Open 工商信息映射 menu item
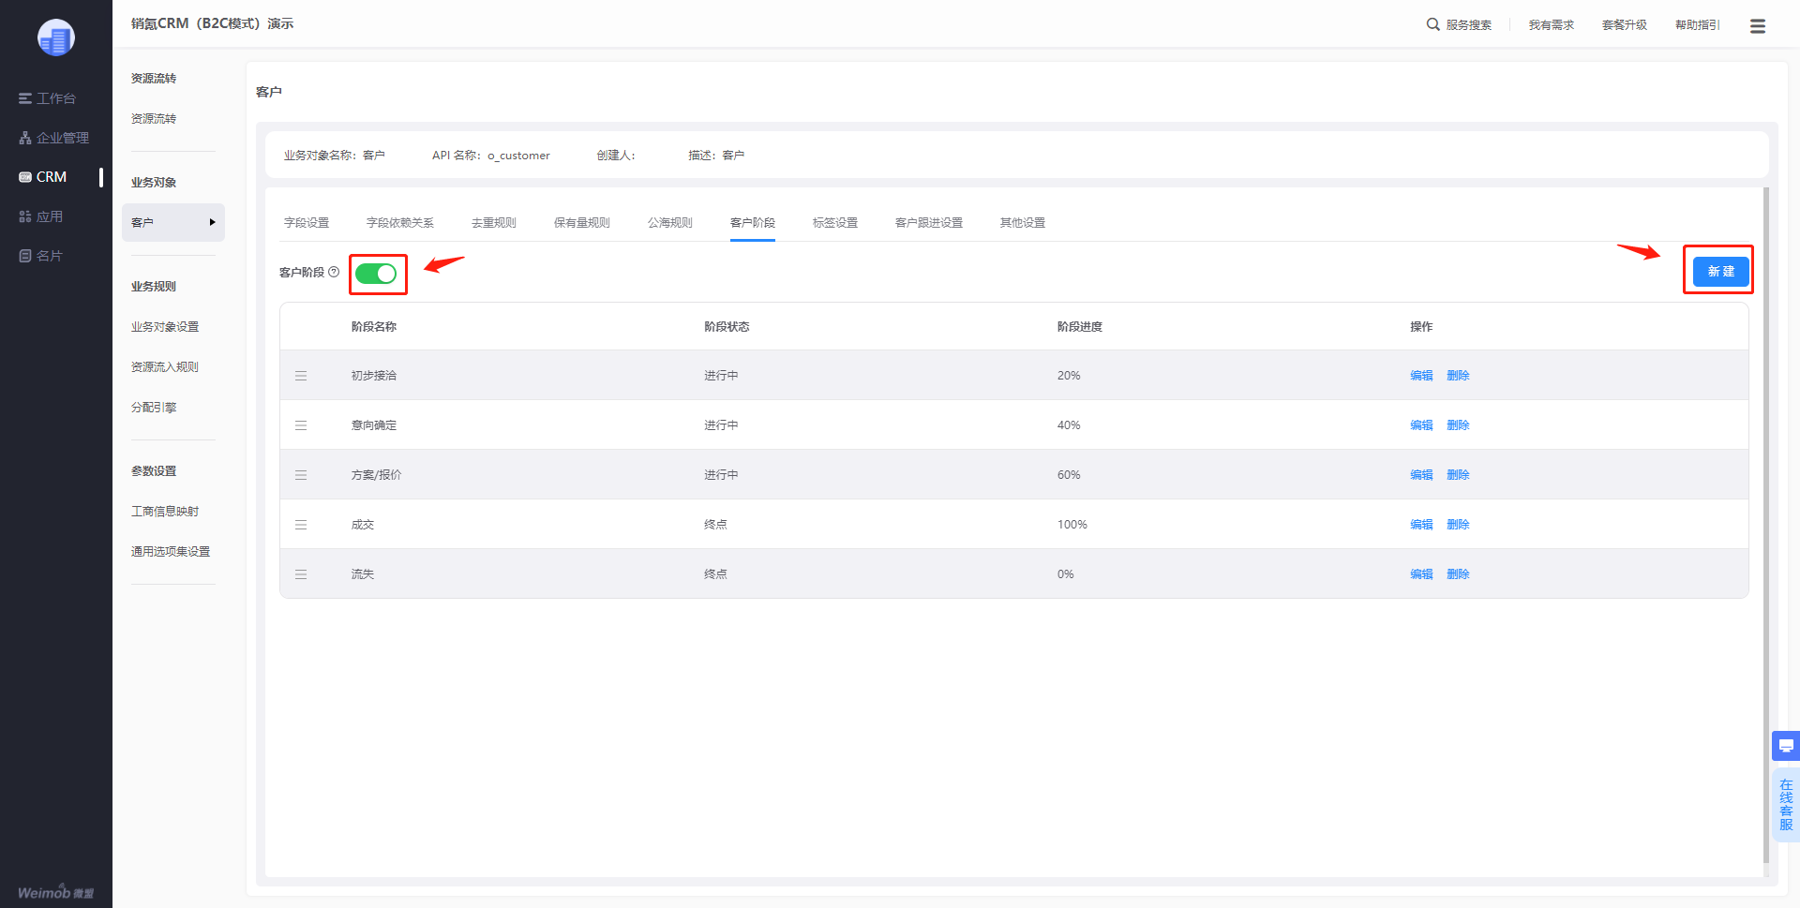This screenshot has height=908, width=1800. point(165,512)
